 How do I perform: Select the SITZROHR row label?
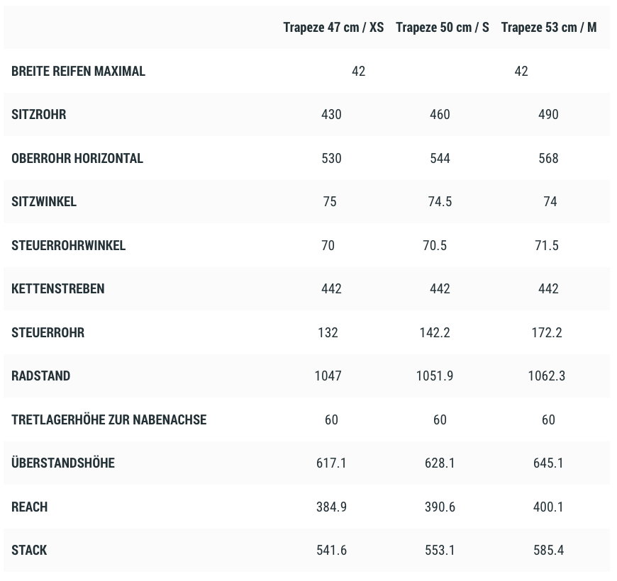pos(39,115)
